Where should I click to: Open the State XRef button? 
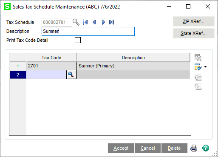click(194, 33)
